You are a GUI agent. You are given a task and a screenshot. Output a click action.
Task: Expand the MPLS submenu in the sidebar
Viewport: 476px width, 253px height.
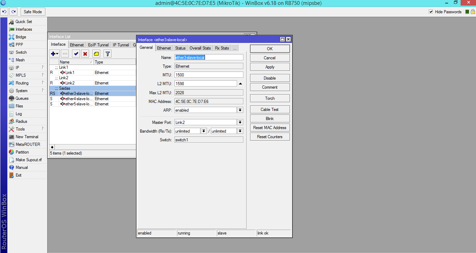click(x=43, y=75)
